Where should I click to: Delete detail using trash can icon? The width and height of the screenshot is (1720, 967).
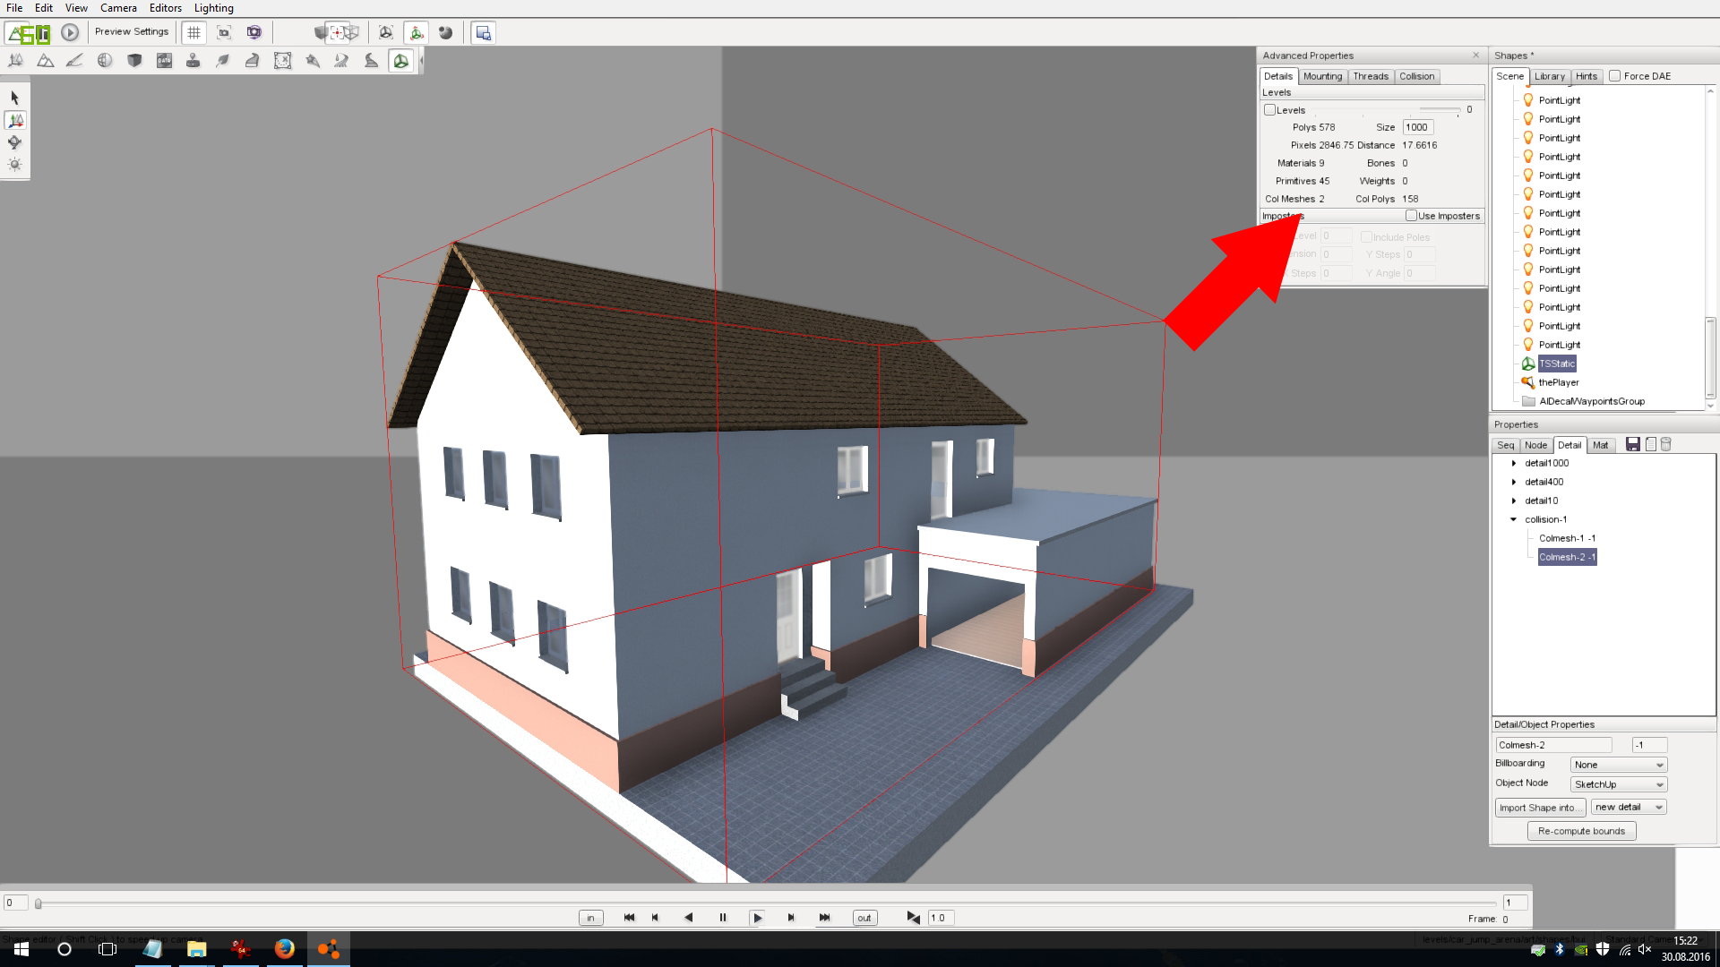click(x=1665, y=445)
